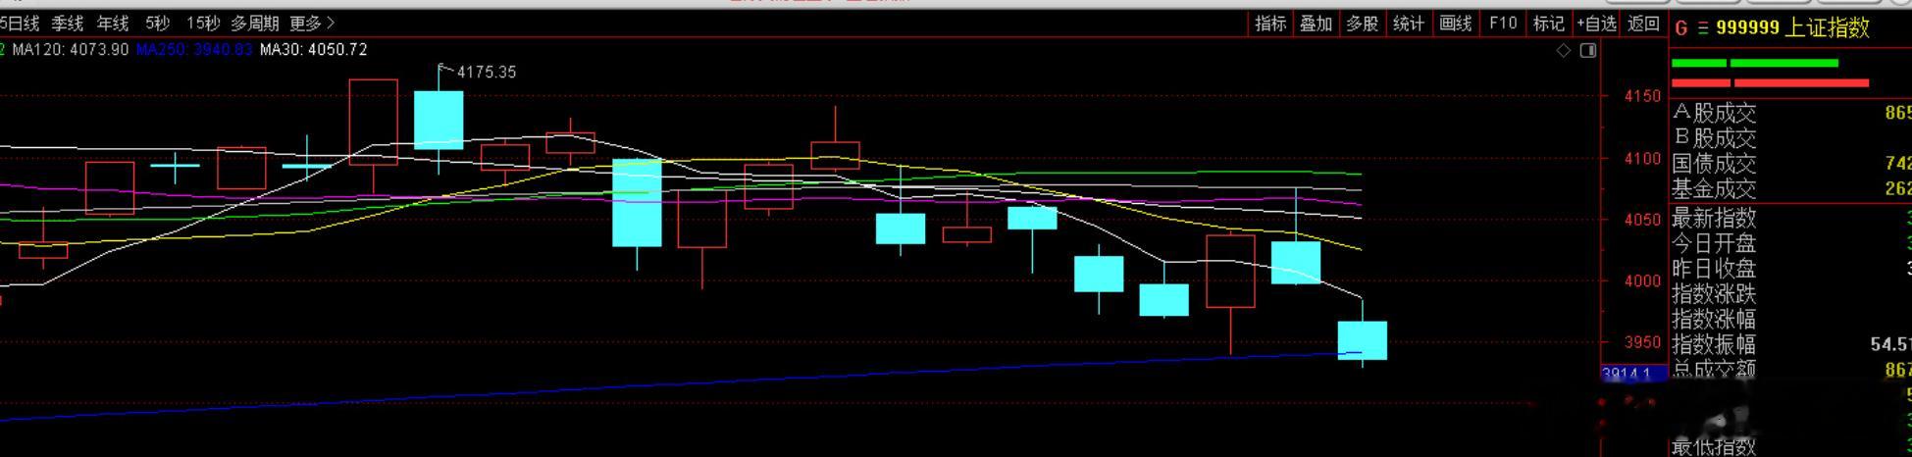
Task: Click MA120: 4073.90 indicator text
Action: point(70,49)
